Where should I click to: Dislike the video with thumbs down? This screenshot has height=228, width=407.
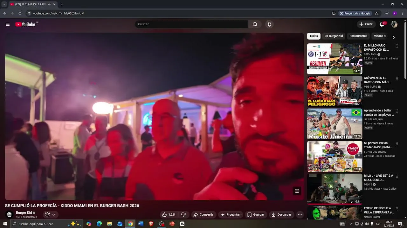click(x=183, y=215)
